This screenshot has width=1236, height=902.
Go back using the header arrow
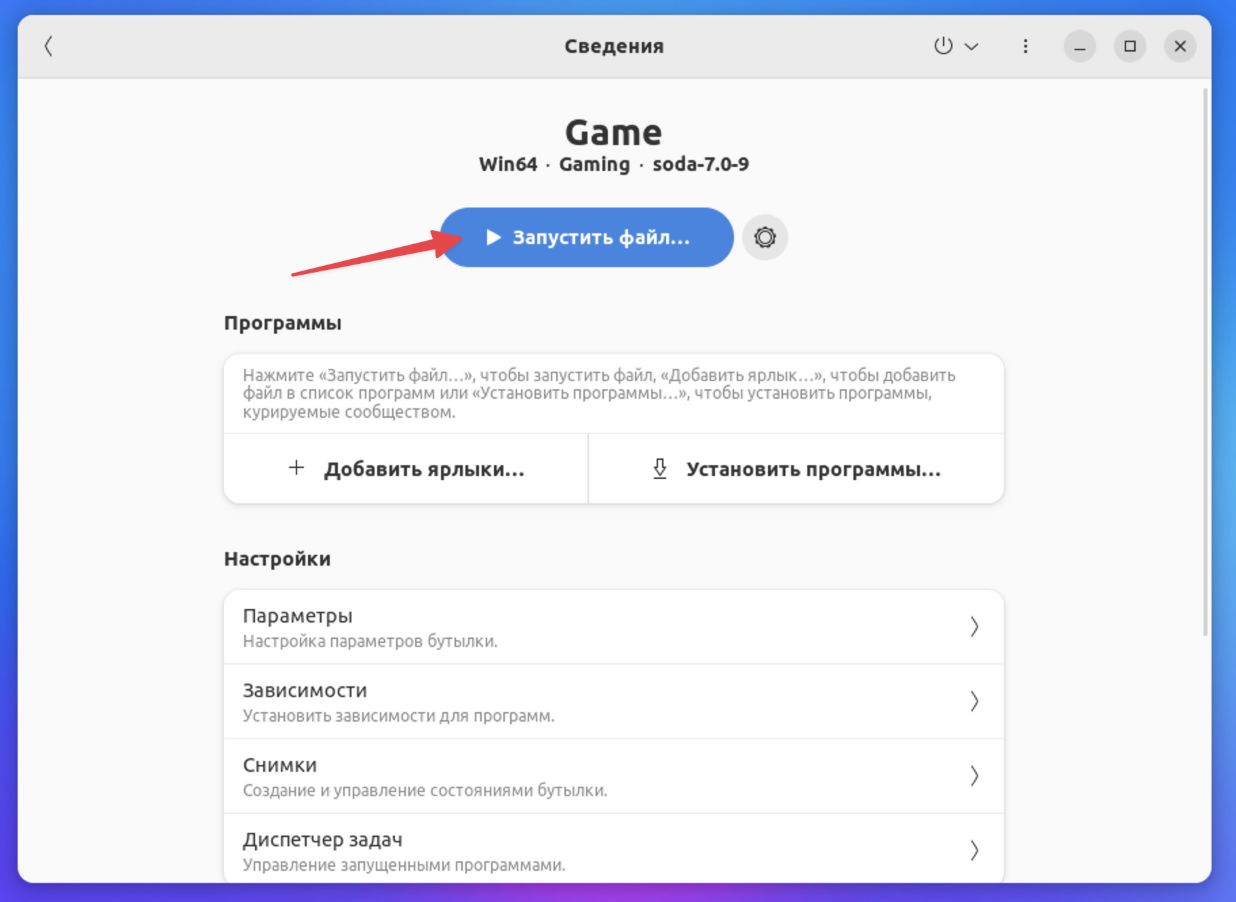click(x=48, y=46)
